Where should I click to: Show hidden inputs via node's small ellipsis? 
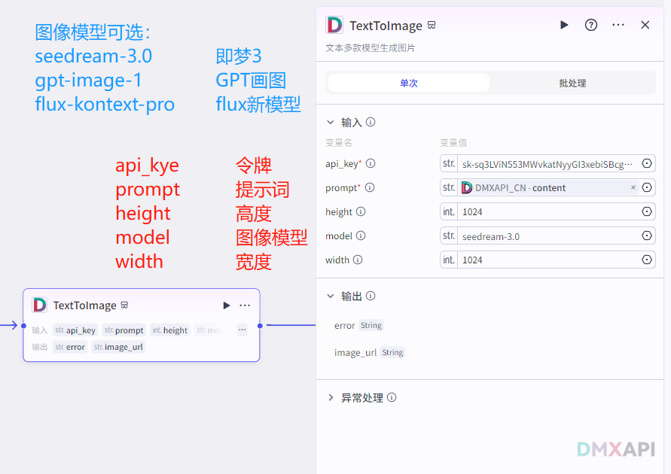[242, 330]
